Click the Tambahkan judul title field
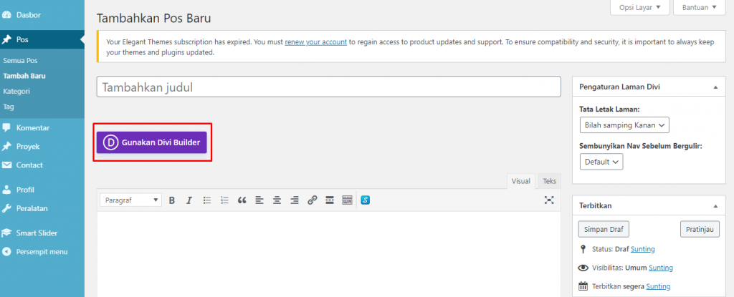This screenshot has width=734, height=297. [328, 87]
